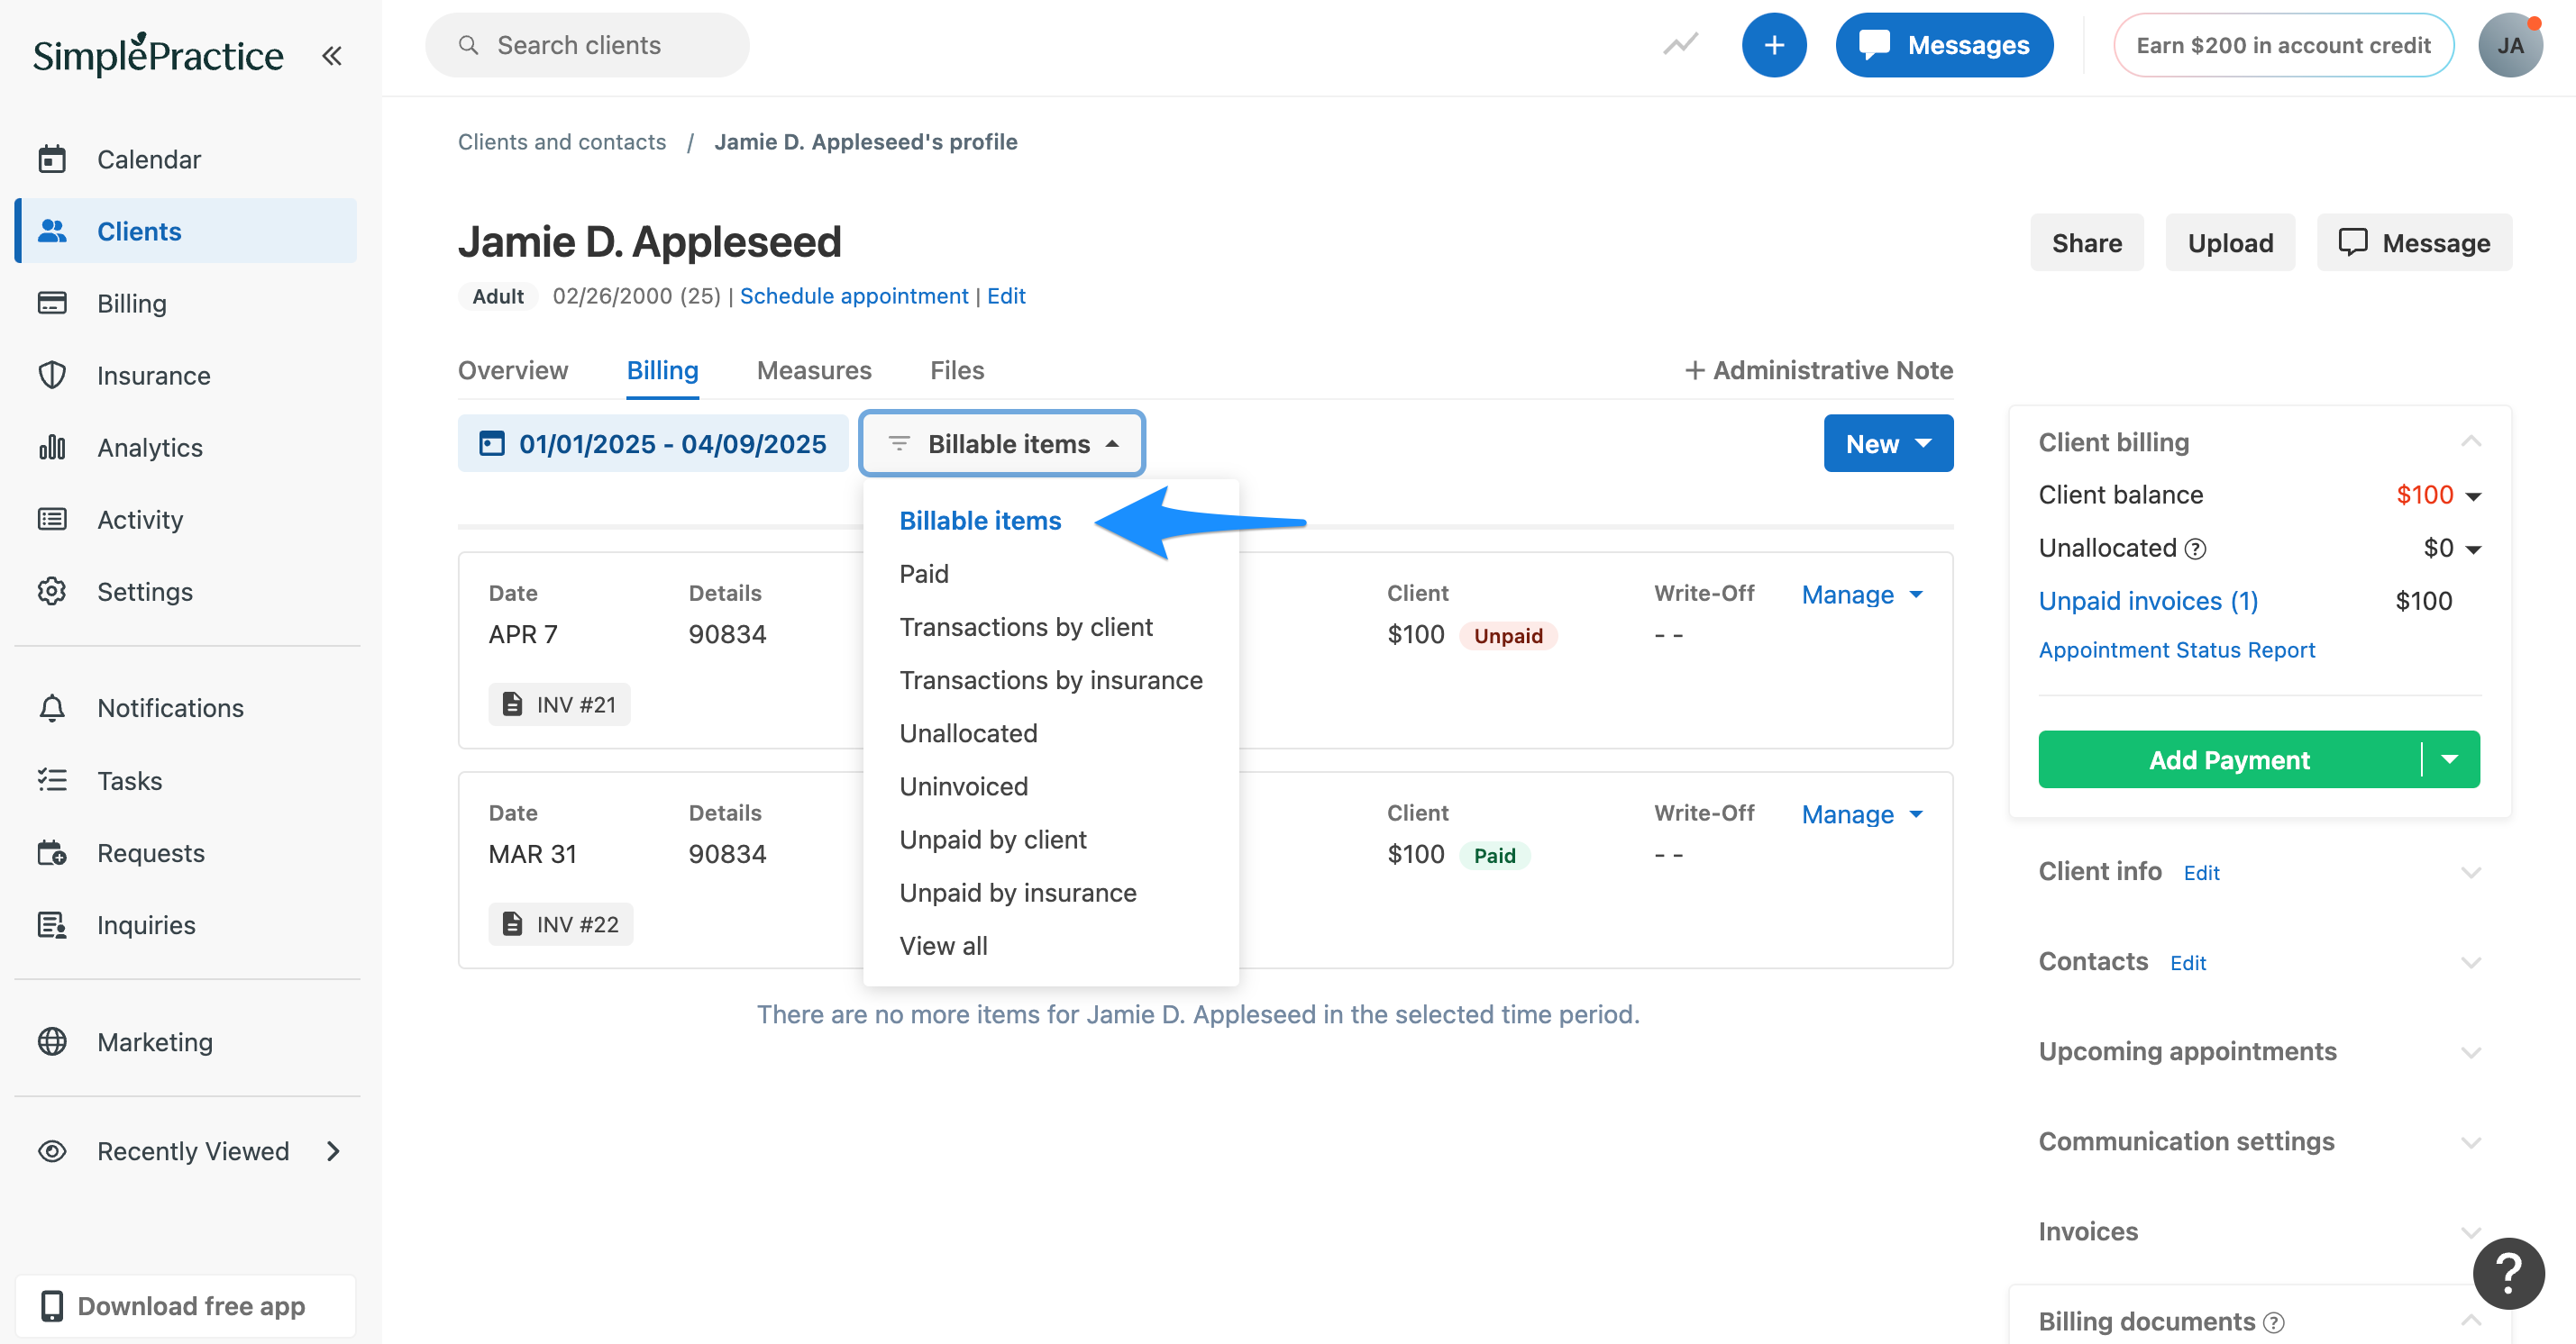2576x1344 pixels.
Task: Select Uninvoiced in the filter menu
Action: pos(963,786)
